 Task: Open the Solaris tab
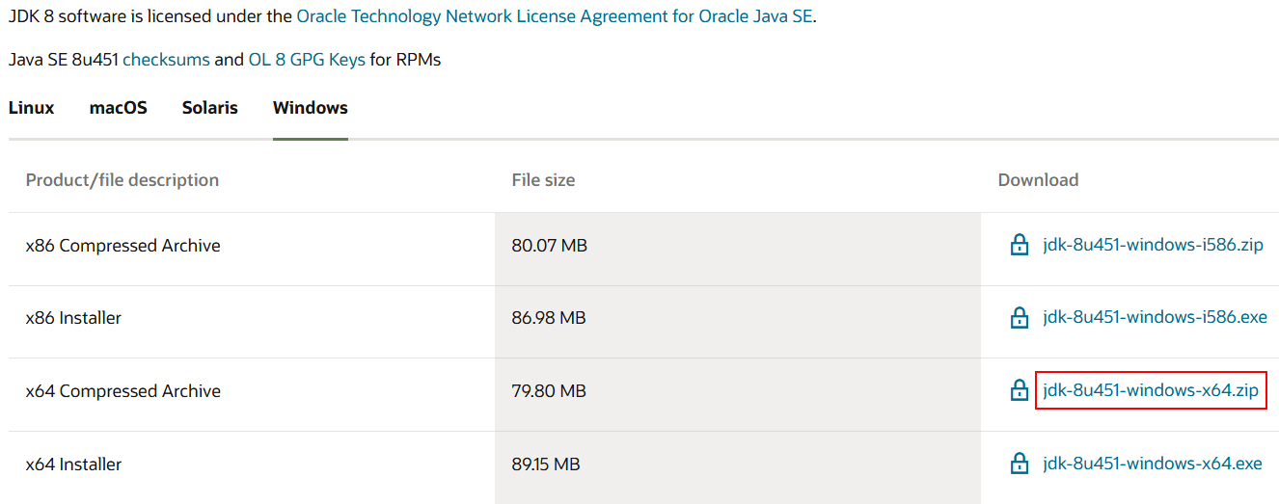pyautogui.click(x=210, y=108)
